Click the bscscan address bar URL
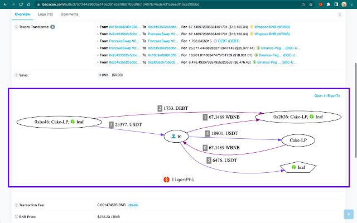Screen dimensions: 357x223 point(120,4)
